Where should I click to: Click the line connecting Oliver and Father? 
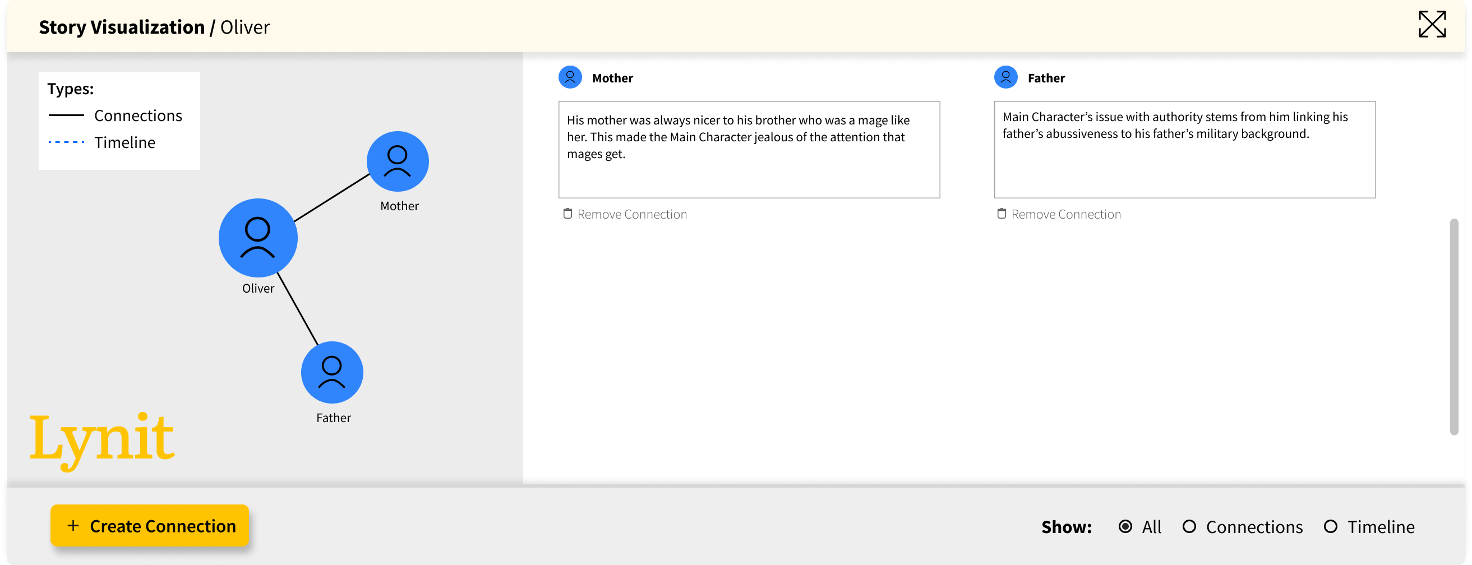pyautogui.click(x=298, y=309)
